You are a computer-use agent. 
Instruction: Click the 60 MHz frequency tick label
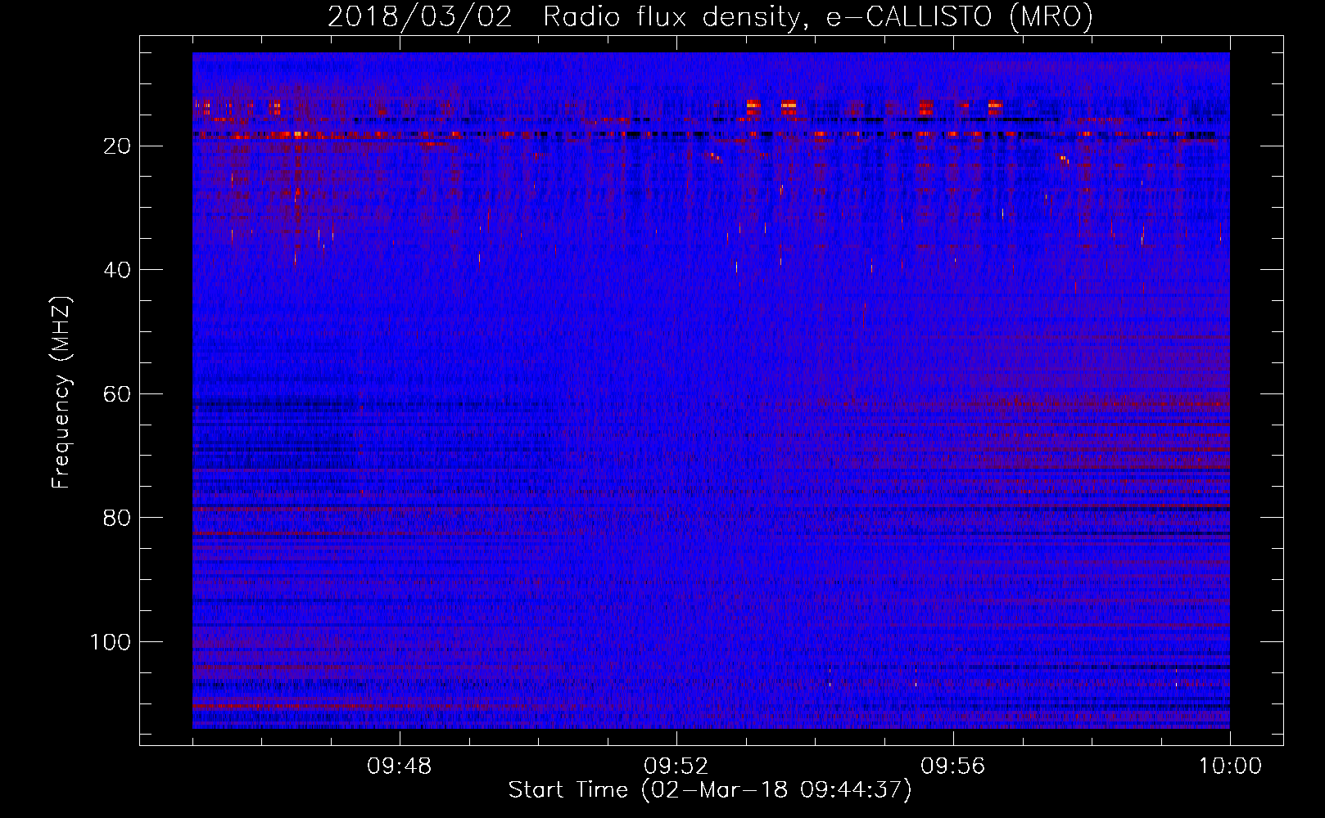[118, 394]
